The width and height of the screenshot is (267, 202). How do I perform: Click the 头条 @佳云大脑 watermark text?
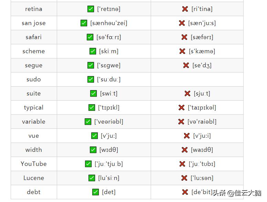click(x=236, y=193)
